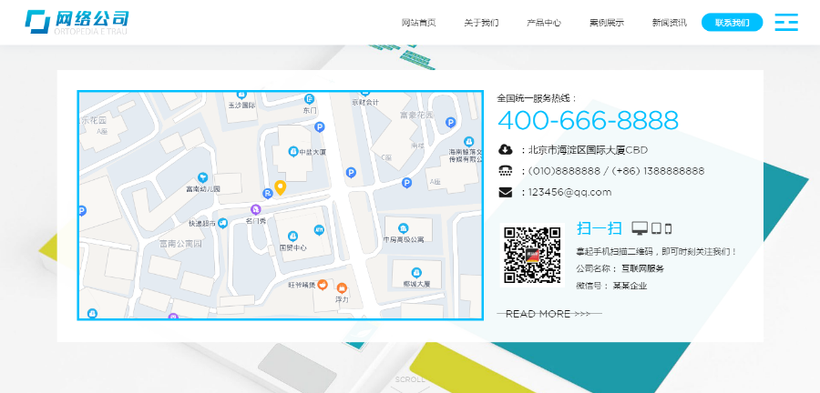
Task: Open the hamburger menu icon
Action: coord(786,23)
